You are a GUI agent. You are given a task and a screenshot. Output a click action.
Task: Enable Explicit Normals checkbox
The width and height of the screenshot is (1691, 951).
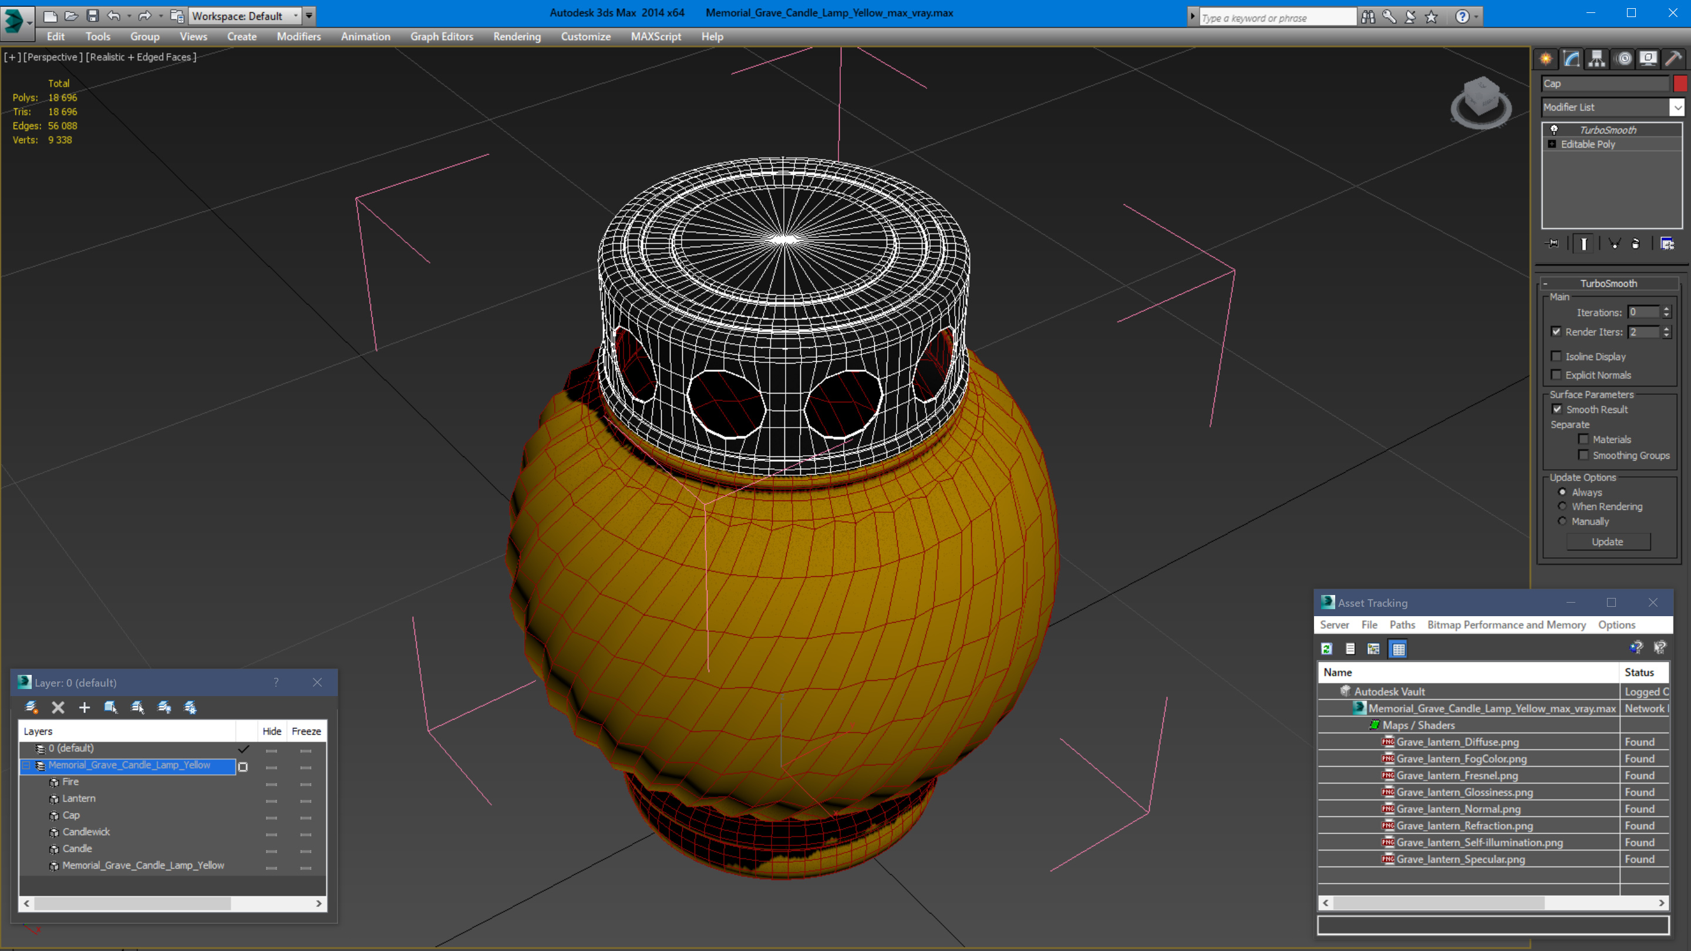[1556, 374]
